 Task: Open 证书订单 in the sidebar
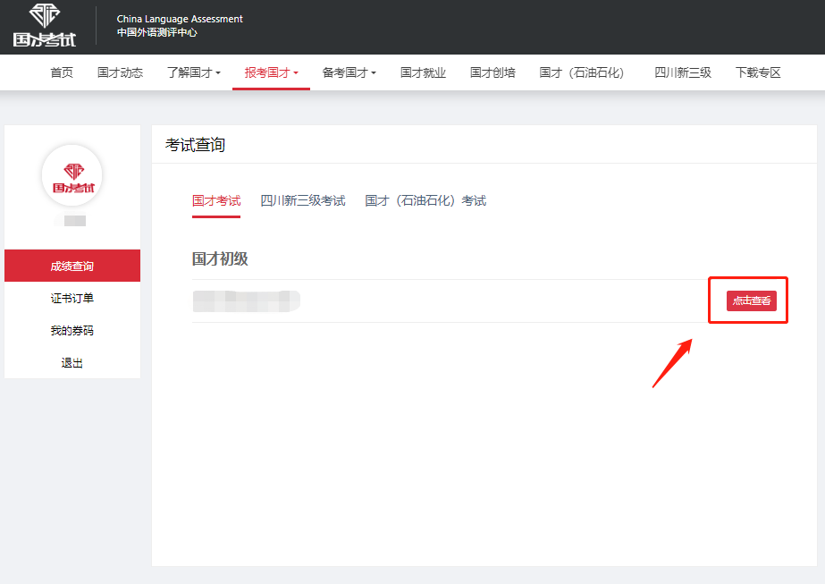72,299
